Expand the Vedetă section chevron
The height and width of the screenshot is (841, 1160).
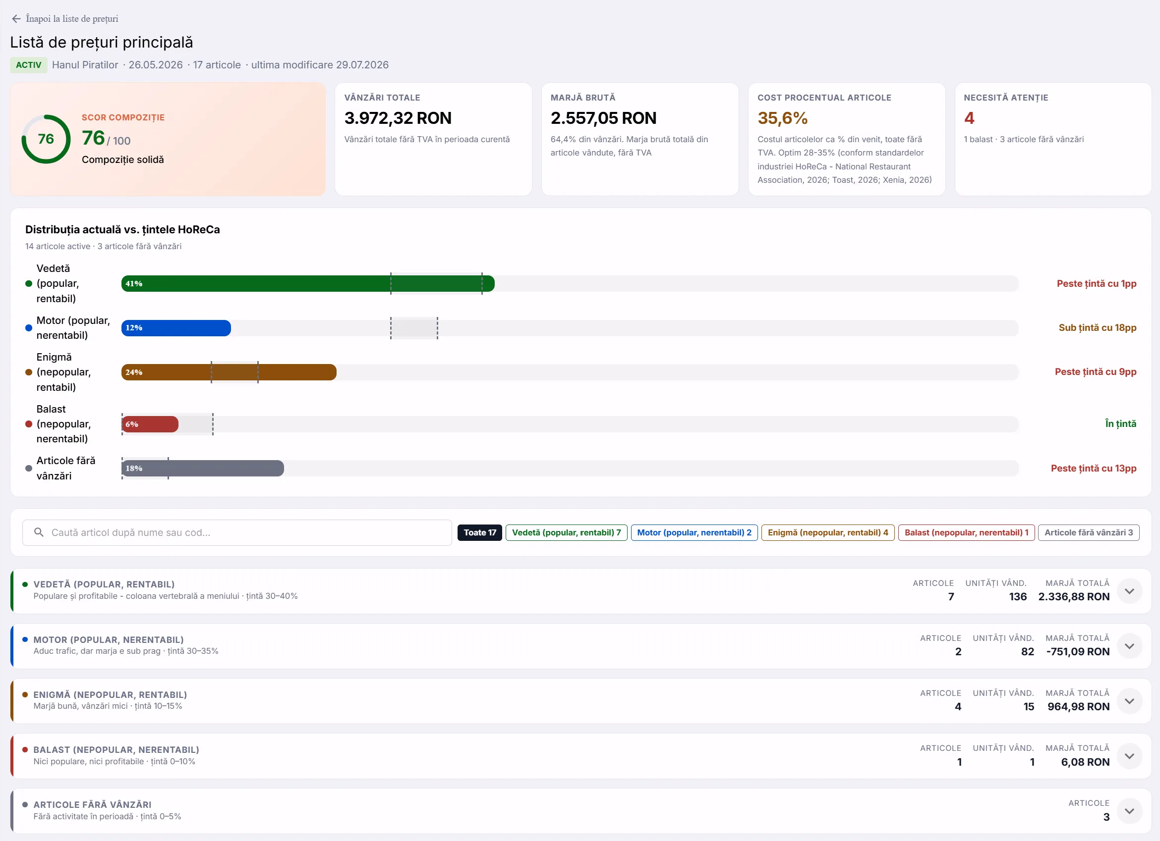(1129, 591)
